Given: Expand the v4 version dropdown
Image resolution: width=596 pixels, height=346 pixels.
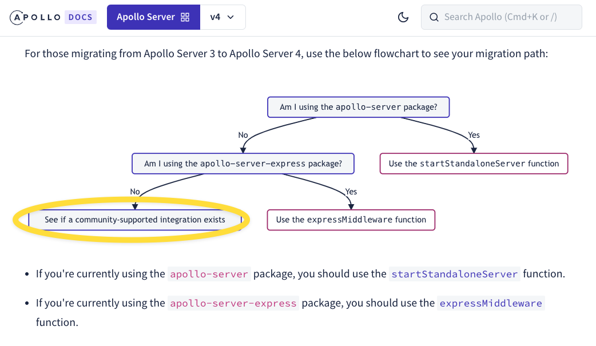Looking at the screenshot, I should click(222, 17).
